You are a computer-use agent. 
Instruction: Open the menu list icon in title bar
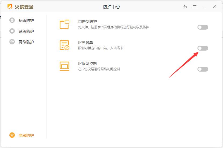(x=195, y=7)
